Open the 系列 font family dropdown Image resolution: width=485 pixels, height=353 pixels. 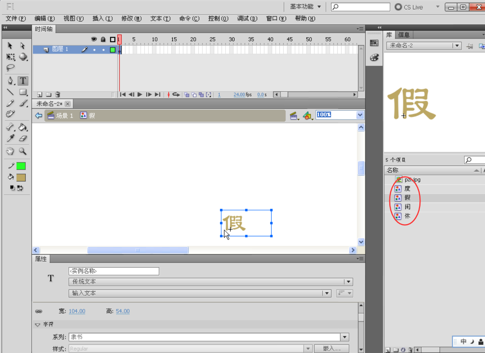click(344, 337)
